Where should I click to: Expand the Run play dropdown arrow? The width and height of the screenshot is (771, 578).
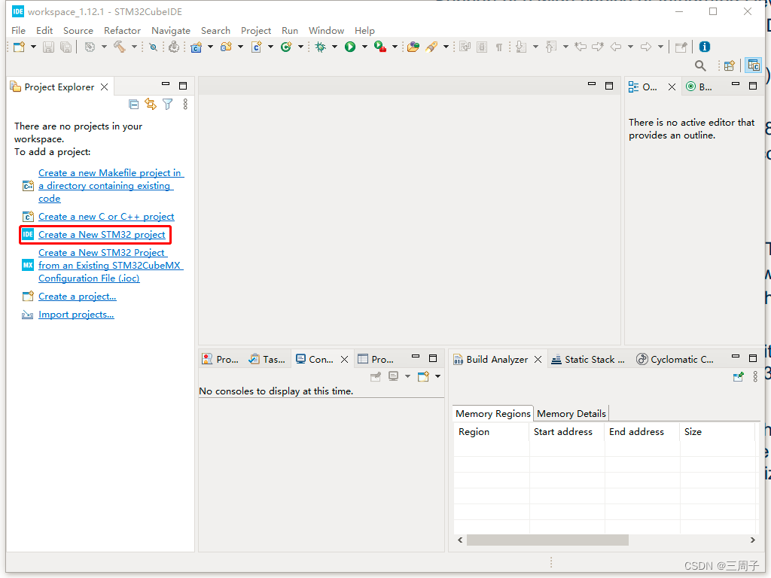[364, 47]
